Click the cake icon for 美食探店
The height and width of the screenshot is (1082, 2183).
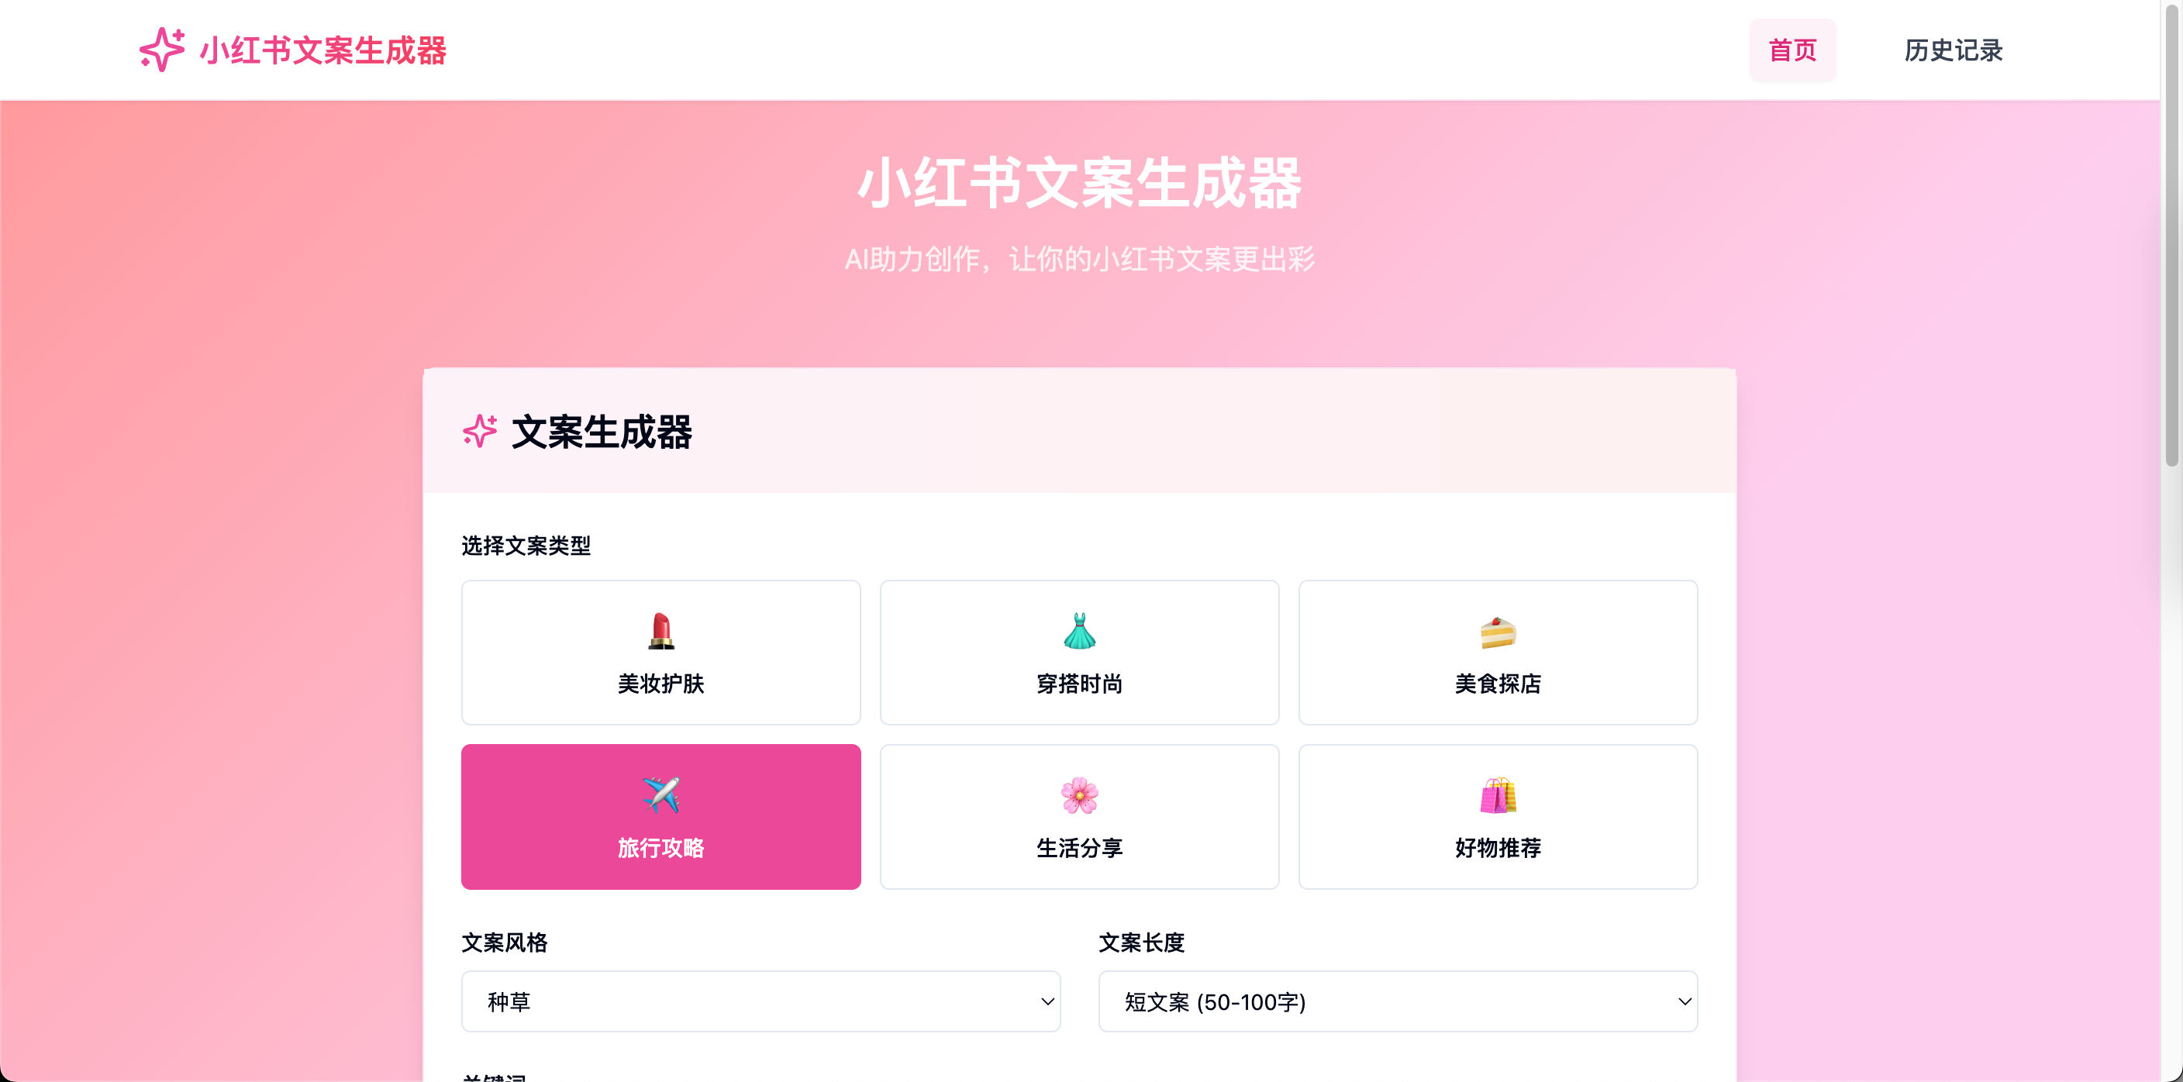(1498, 631)
